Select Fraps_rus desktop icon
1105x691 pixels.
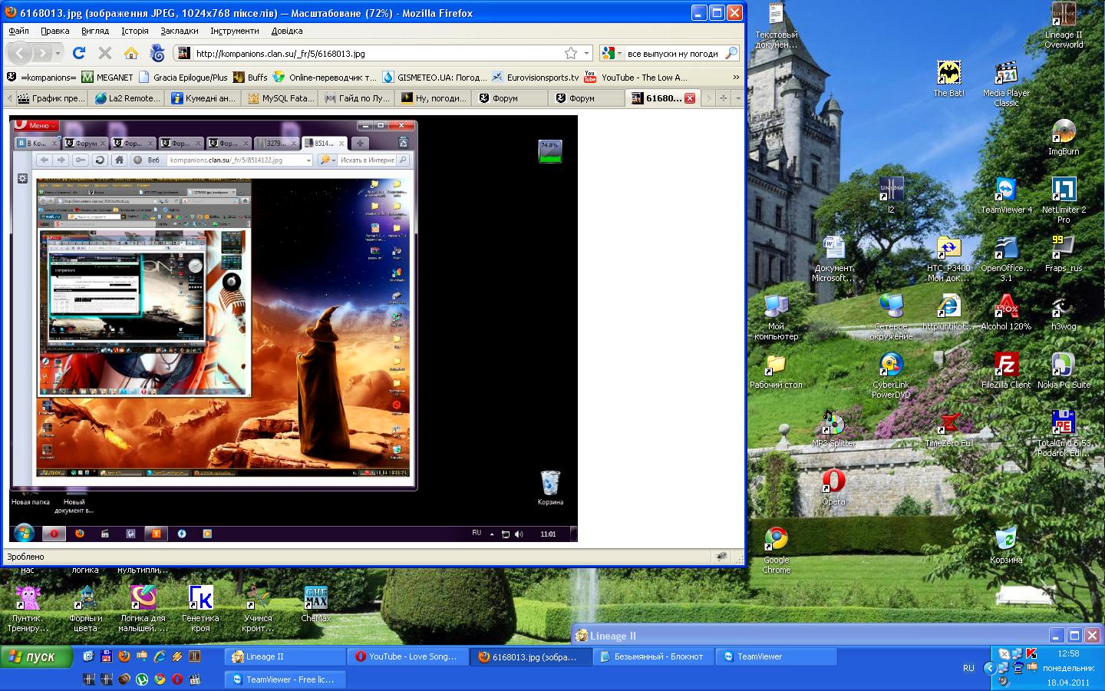tap(1064, 254)
